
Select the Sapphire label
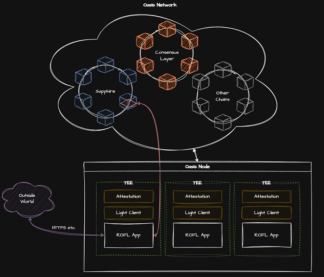[x=105, y=91]
